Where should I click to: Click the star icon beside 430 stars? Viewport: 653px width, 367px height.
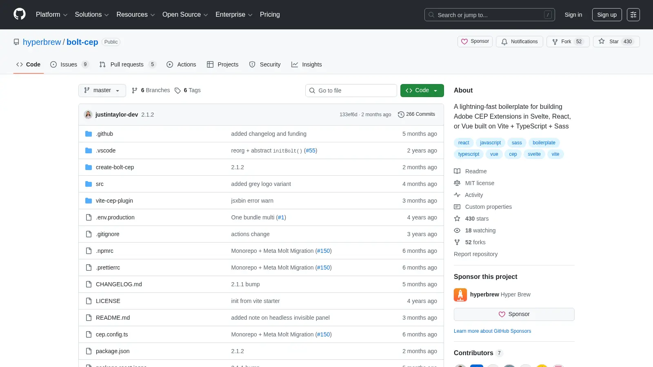tap(457, 219)
